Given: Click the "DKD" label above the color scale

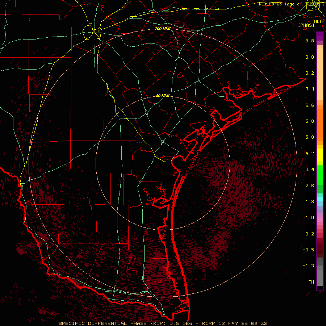Looking at the screenshot, I should [318, 22].
